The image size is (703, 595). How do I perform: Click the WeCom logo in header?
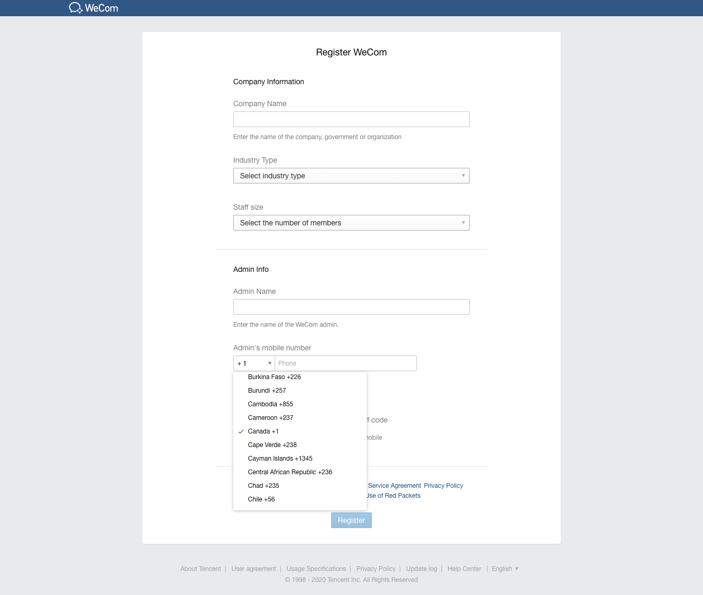click(x=94, y=8)
